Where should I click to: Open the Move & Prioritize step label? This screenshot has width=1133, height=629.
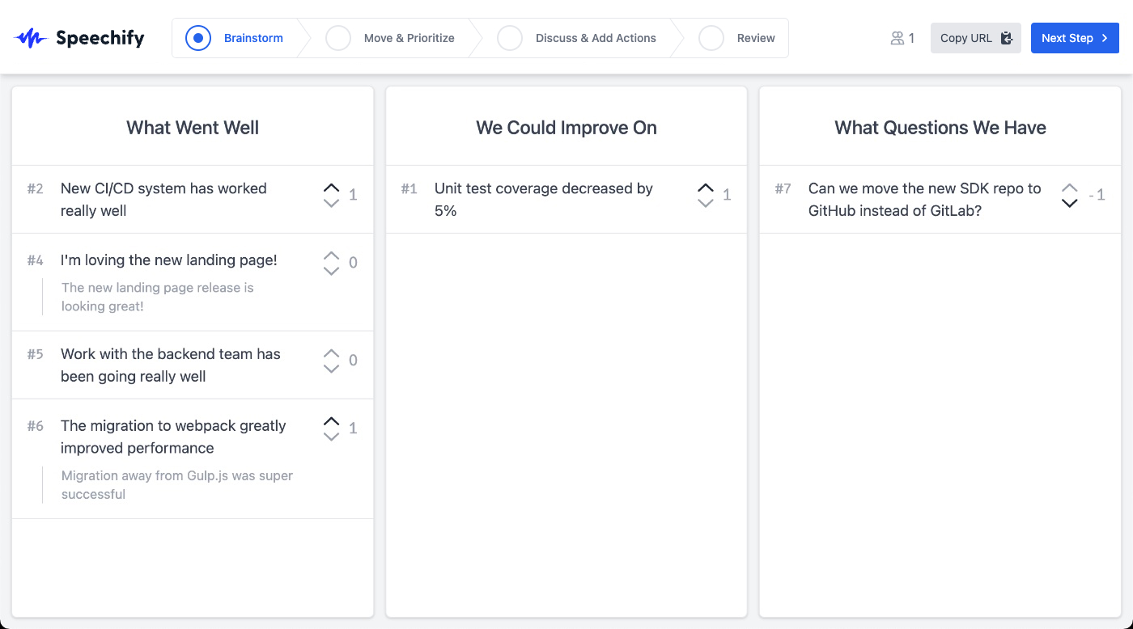pos(409,38)
